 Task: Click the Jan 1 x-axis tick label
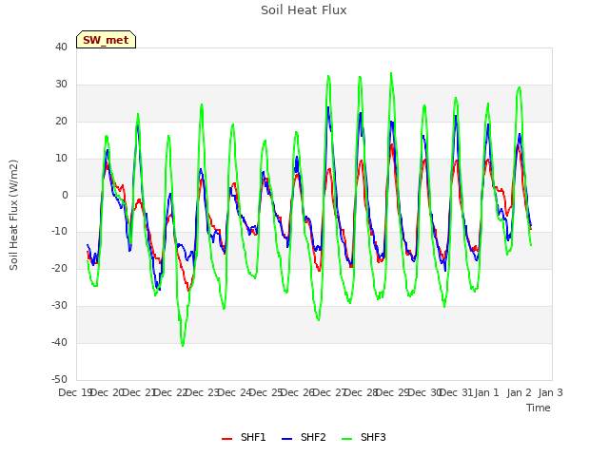(x=486, y=392)
